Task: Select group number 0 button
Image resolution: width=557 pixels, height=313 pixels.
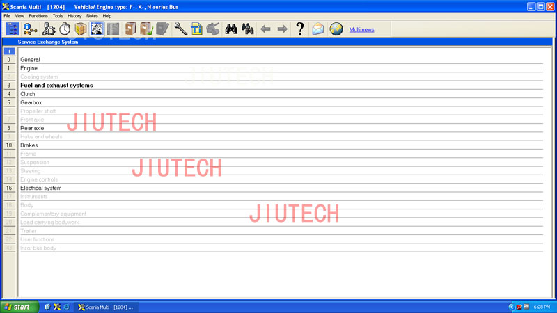Action: click(9, 60)
